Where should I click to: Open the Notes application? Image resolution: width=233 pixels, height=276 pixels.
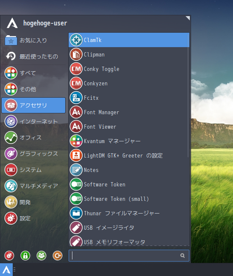(129, 170)
